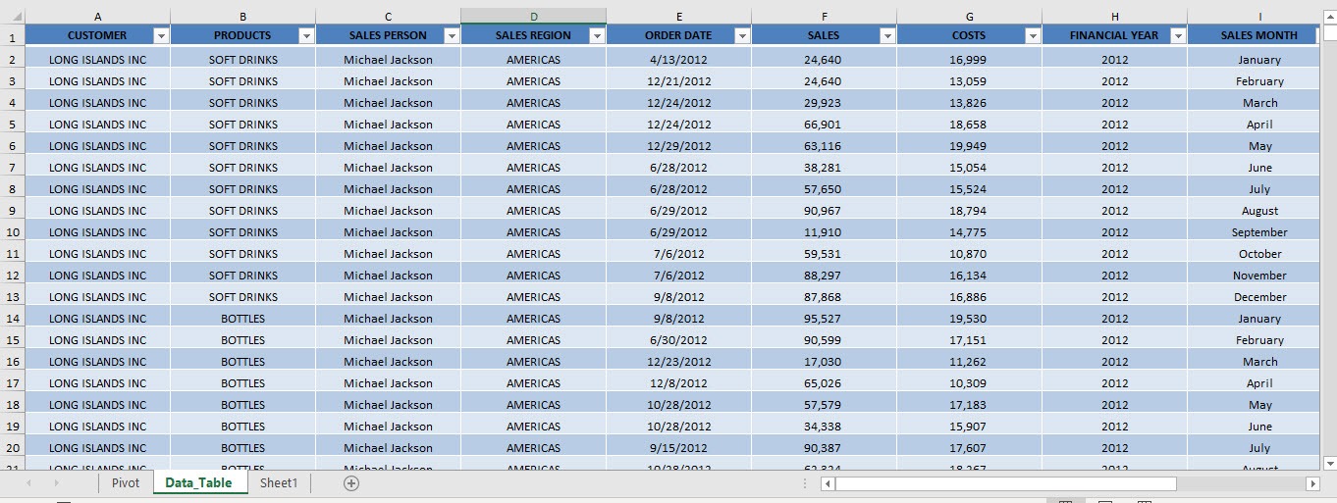Open the PRODUCTS column filter dropdown

click(306, 35)
